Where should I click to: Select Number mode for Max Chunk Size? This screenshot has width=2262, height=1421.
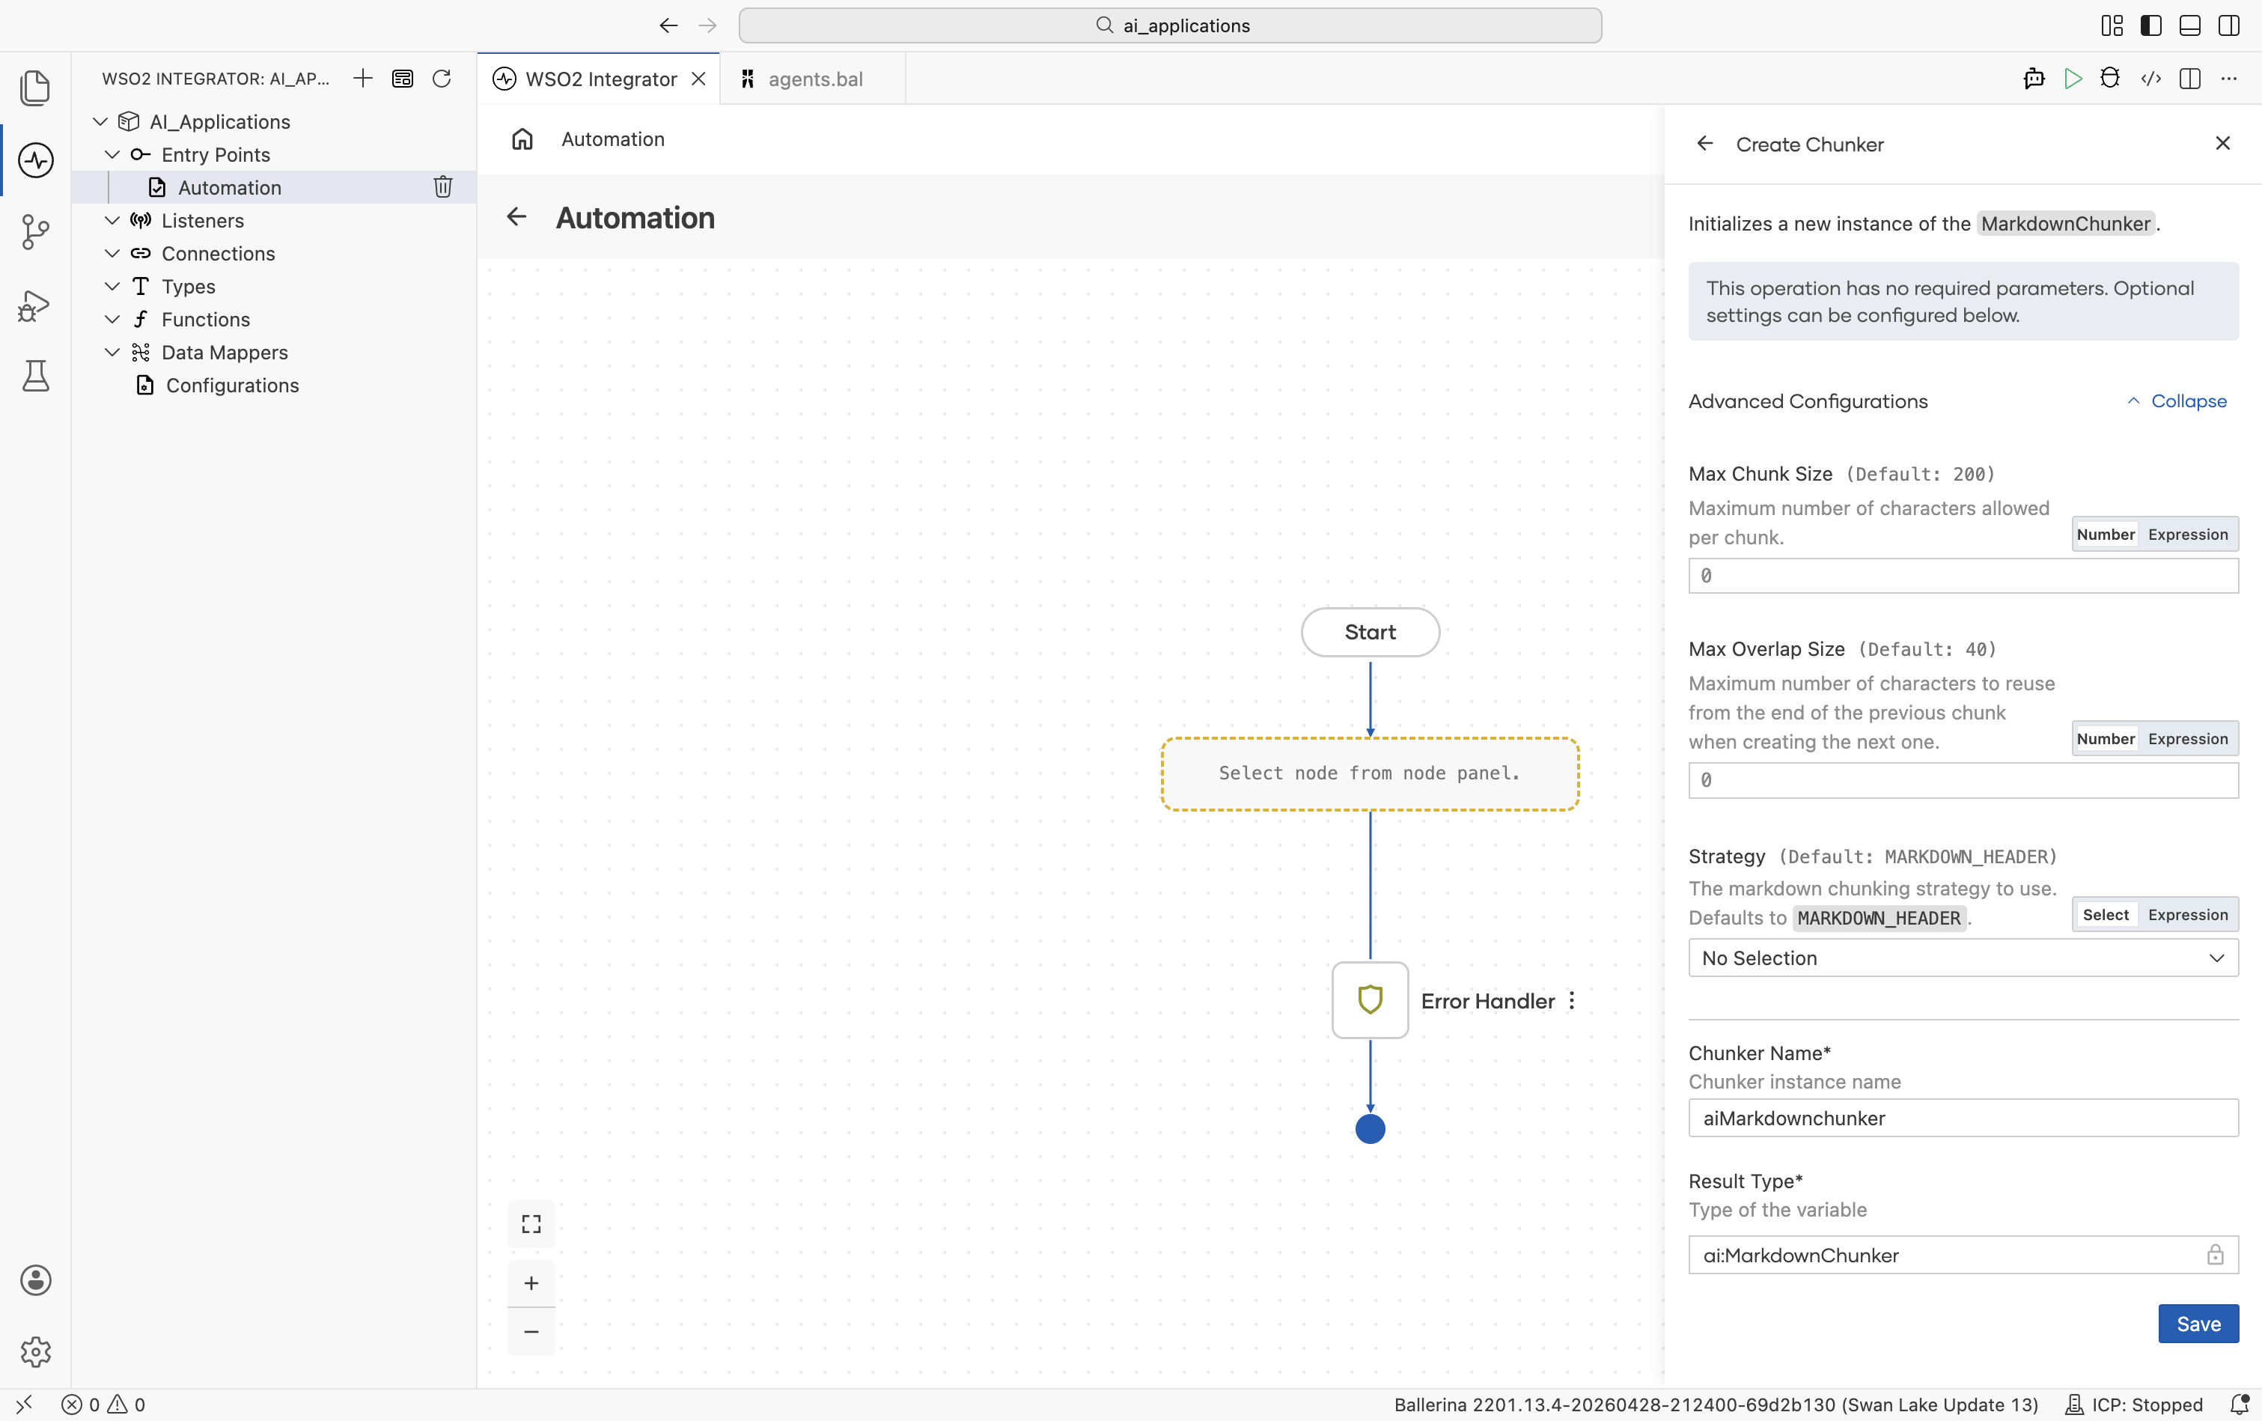click(x=2105, y=534)
